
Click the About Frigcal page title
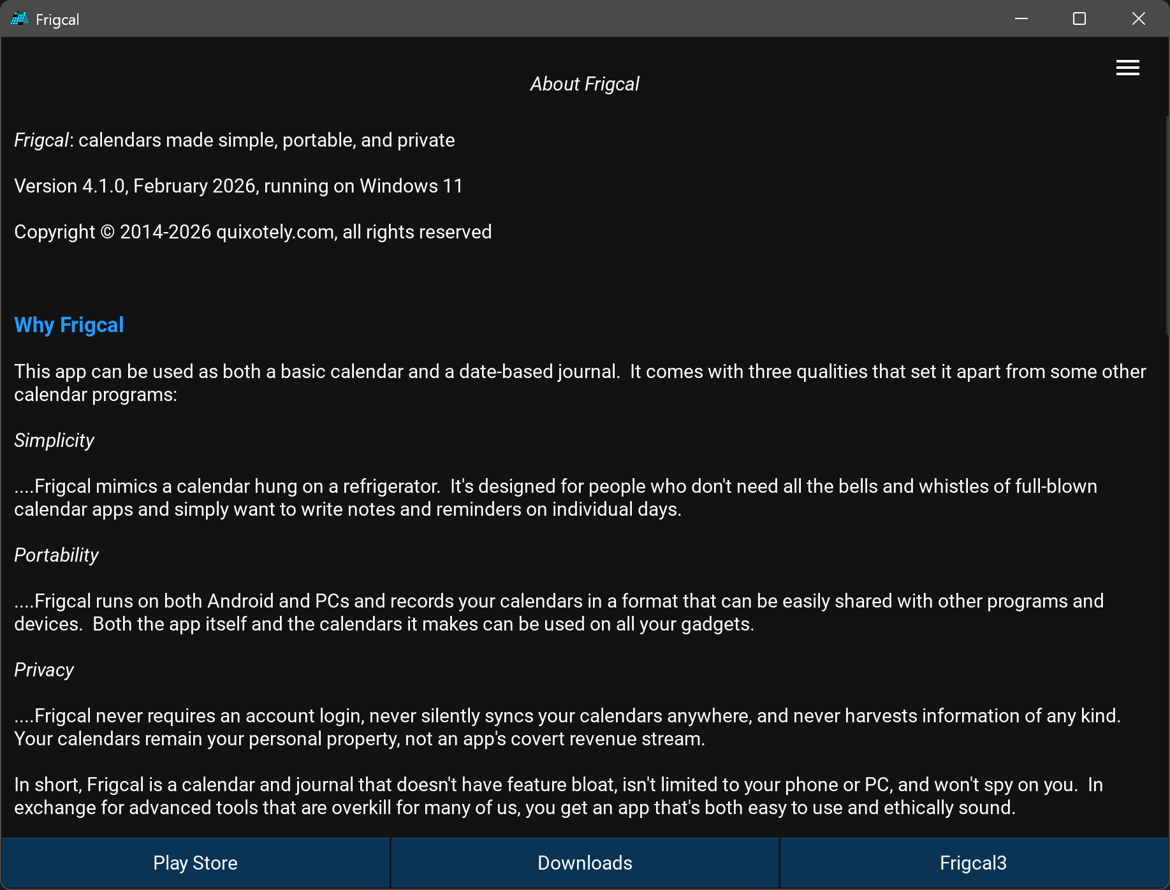(585, 84)
